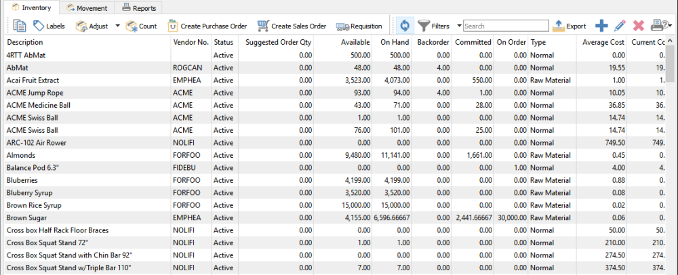The width and height of the screenshot is (678, 275).
Task: Click Average Cost value 374.50
Action: coord(616,268)
